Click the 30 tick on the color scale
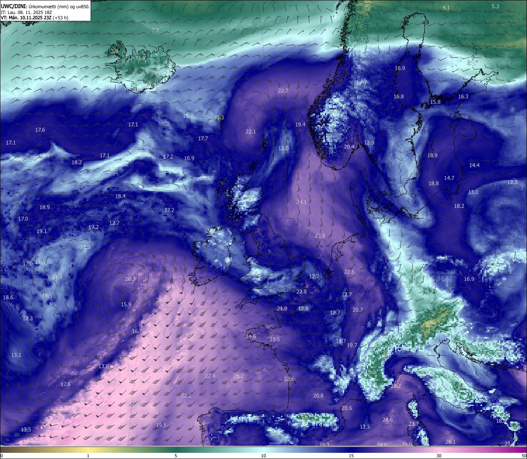The width and height of the screenshot is (527, 459). 439,456
